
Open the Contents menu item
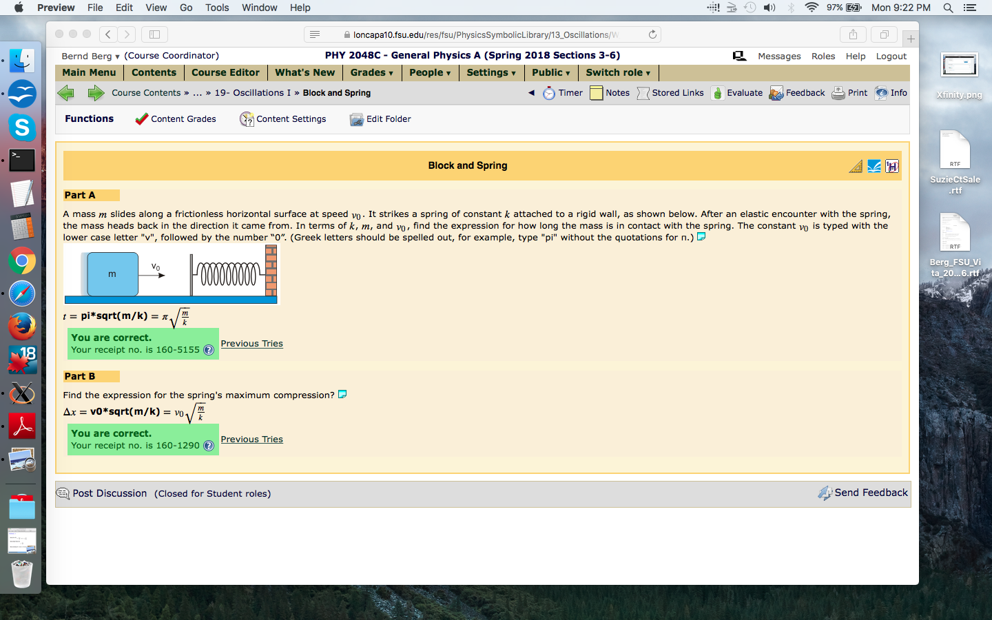tap(154, 72)
